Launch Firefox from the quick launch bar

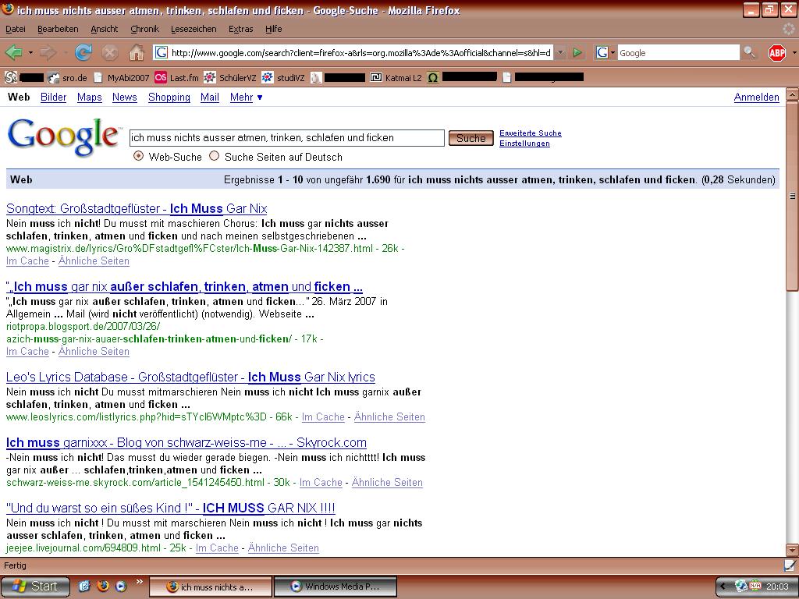click(x=103, y=586)
